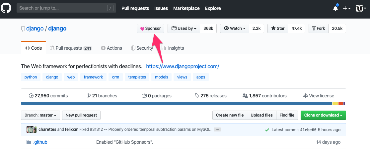Select the orm topic tag
The height and width of the screenshot is (151, 370).
click(x=115, y=77)
